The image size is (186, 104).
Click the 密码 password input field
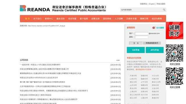point(142,37)
